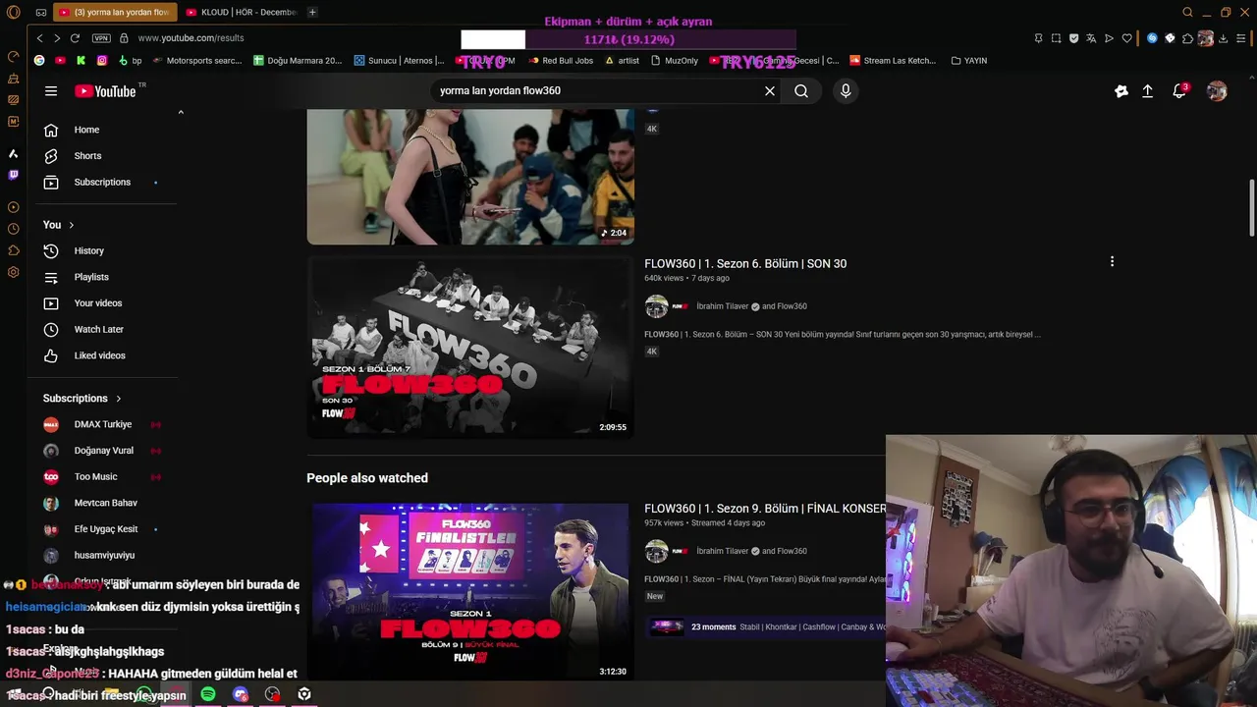Open the Motorsports search bookmark
Image resolution: width=1257 pixels, height=707 pixels.
click(x=197, y=61)
